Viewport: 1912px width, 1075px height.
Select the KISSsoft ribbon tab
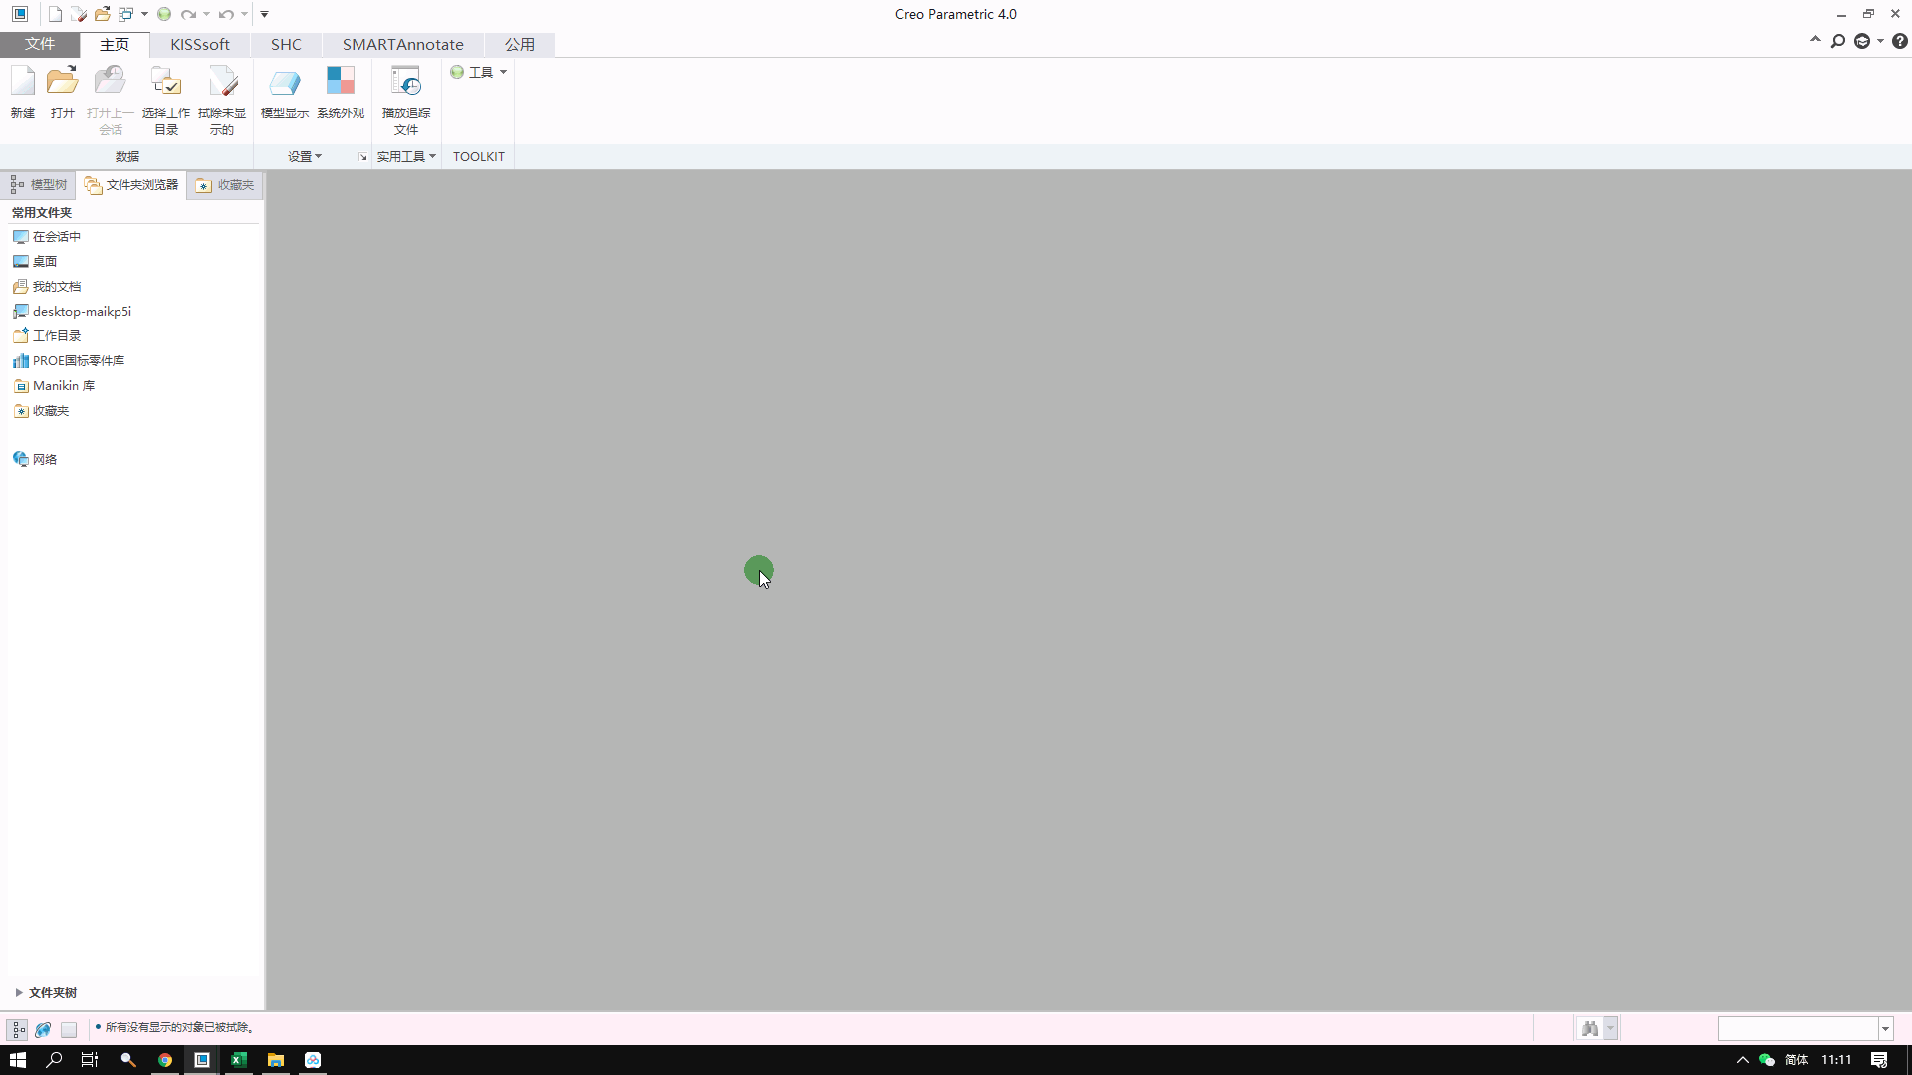coord(199,44)
